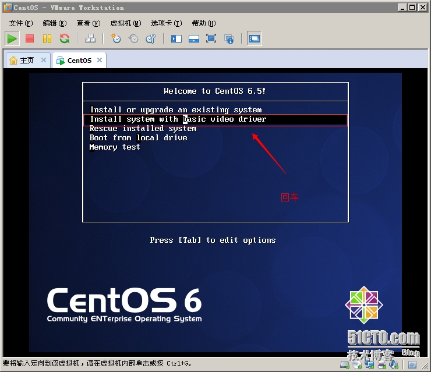Screen dimensions: 431x372
Task: Toggle the thumbnail bar icon
Action: 194,39
